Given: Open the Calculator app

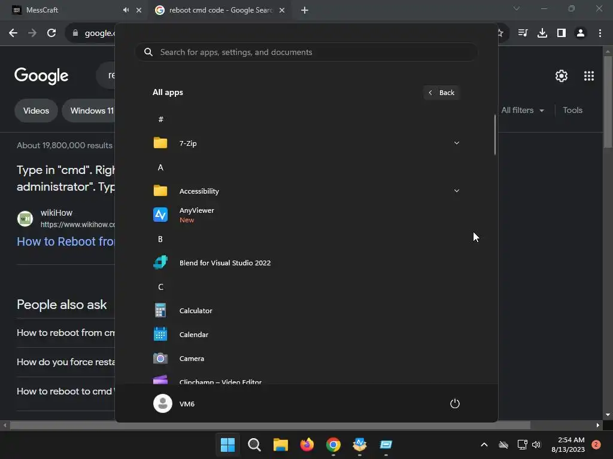Looking at the screenshot, I should coord(306,311).
